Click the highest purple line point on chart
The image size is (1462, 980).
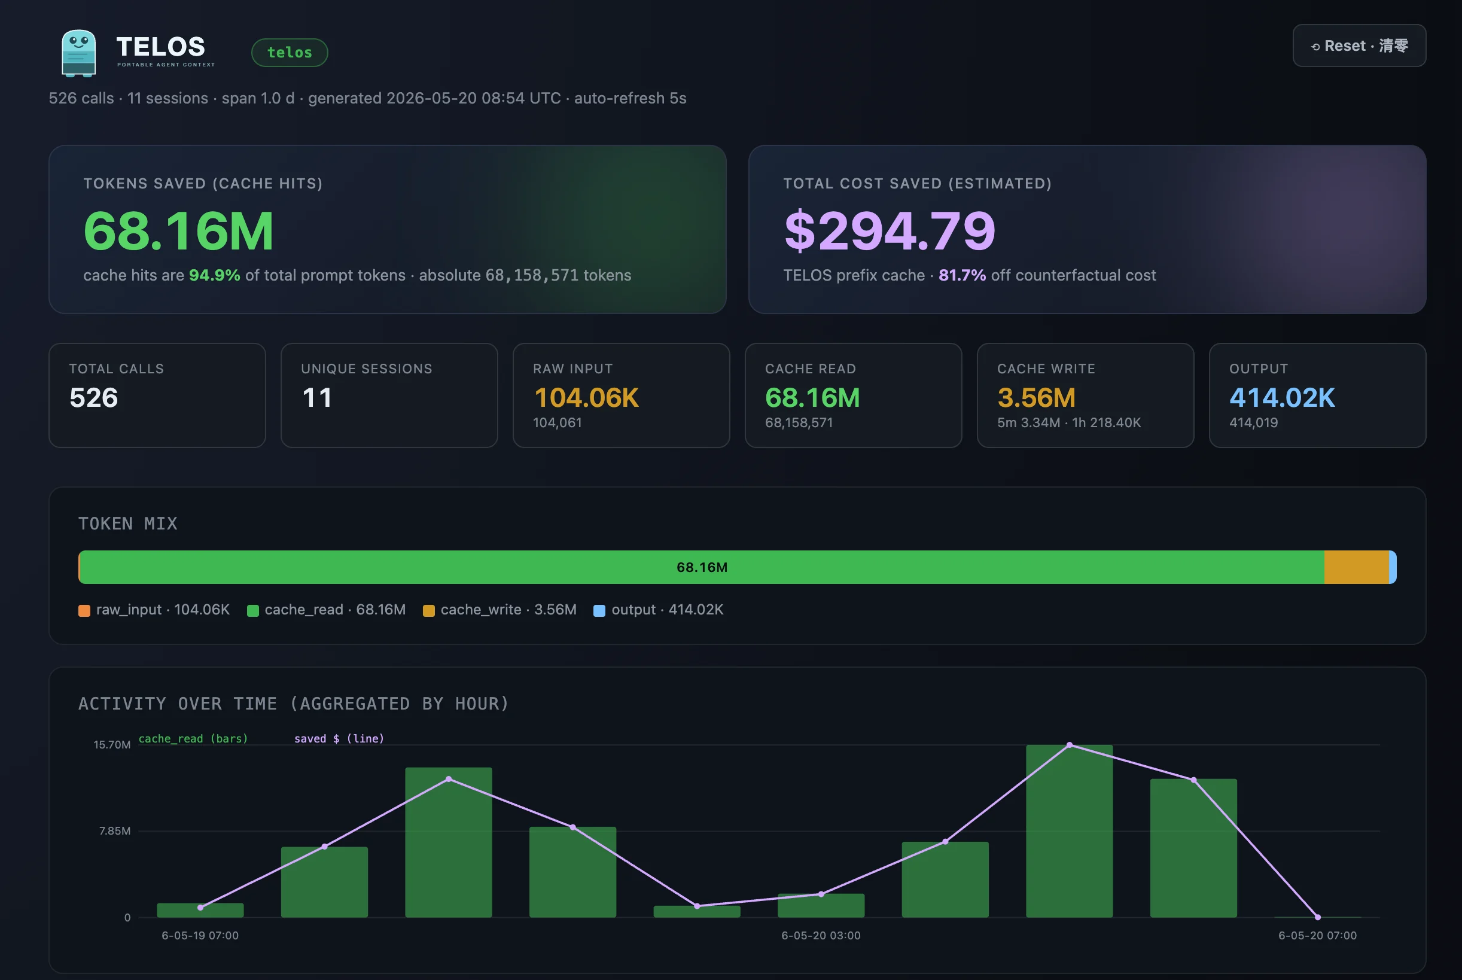tap(1070, 745)
